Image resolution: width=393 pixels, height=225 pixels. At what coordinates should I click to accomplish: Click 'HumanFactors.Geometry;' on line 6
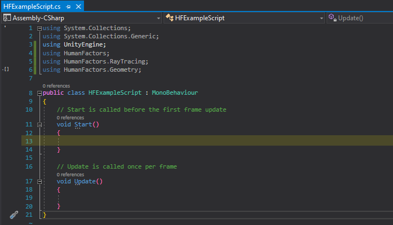tap(103, 70)
